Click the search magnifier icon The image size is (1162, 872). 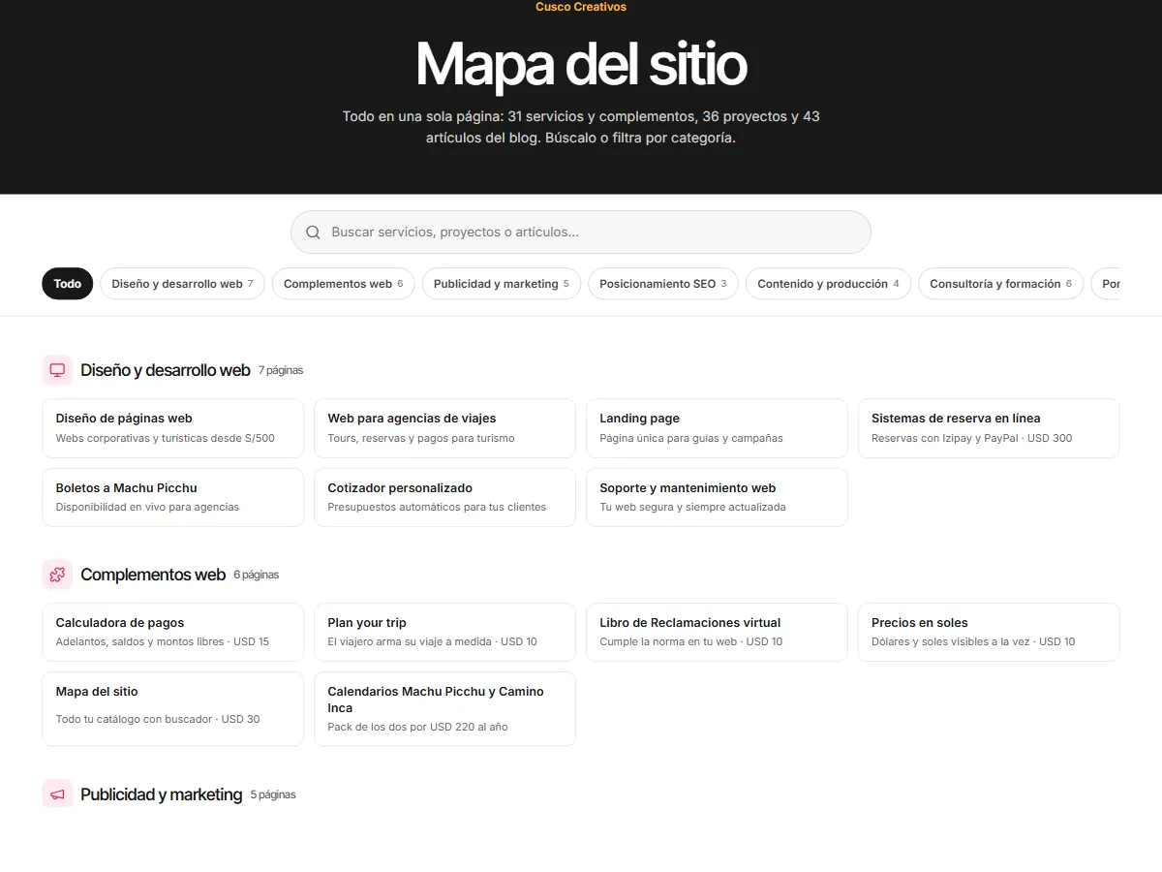click(x=313, y=233)
